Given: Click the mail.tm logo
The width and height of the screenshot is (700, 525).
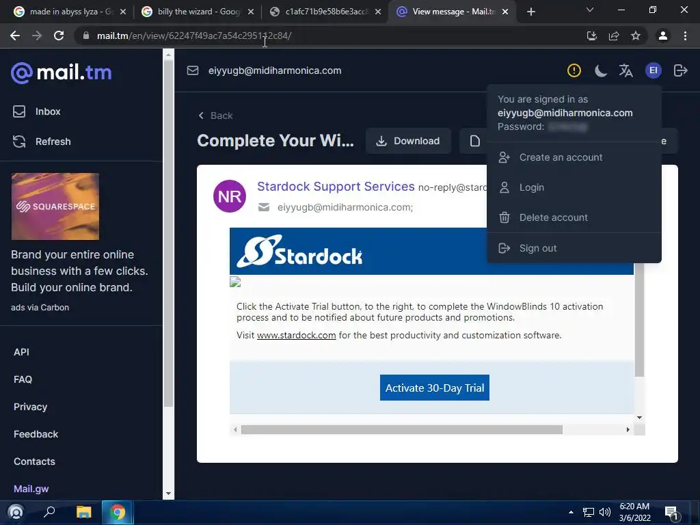Looking at the screenshot, I should [61, 72].
